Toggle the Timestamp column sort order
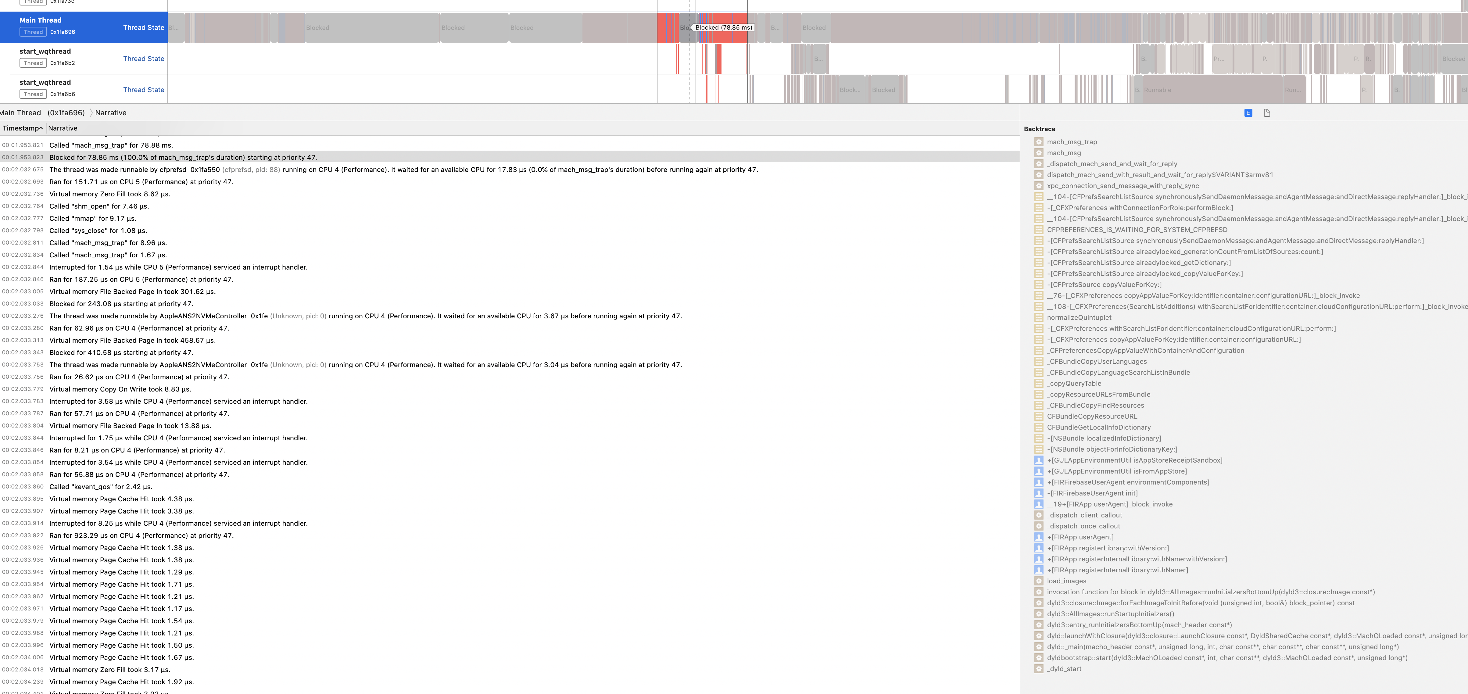This screenshot has width=1468, height=694. tap(22, 128)
